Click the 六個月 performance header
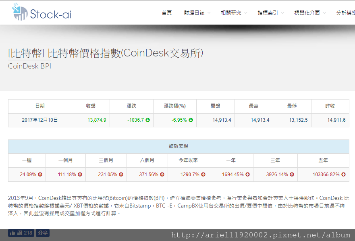 click(147, 160)
